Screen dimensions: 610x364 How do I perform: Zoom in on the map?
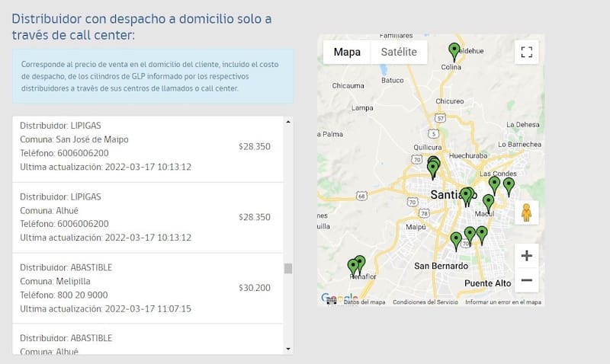pos(526,255)
